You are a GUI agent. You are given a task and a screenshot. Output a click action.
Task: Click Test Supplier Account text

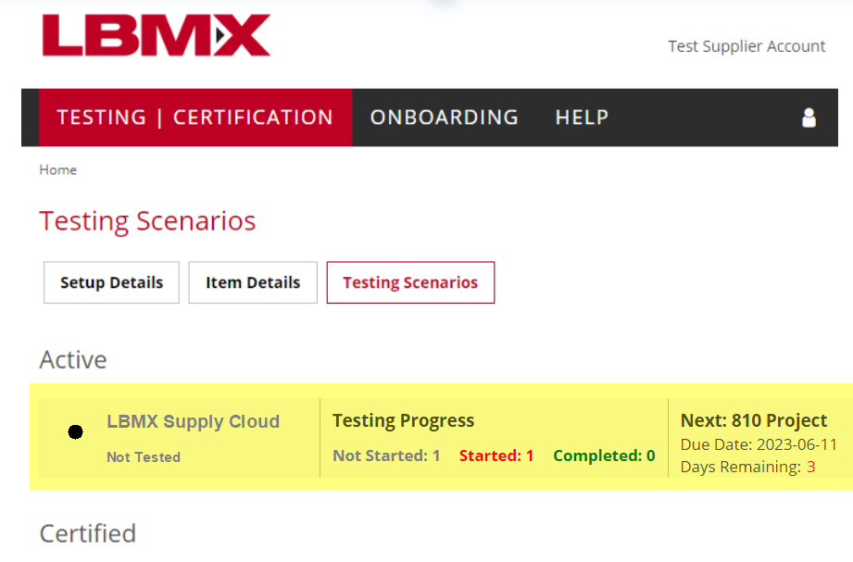pos(746,46)
